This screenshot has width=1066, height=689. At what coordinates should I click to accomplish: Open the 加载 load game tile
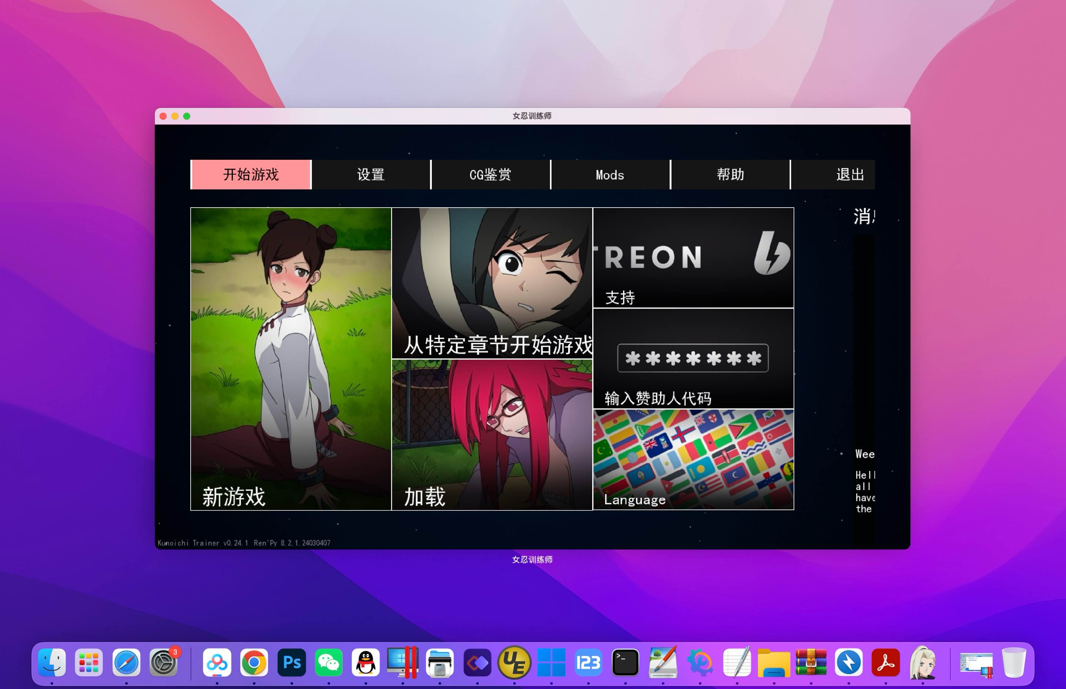click(492, 435)
